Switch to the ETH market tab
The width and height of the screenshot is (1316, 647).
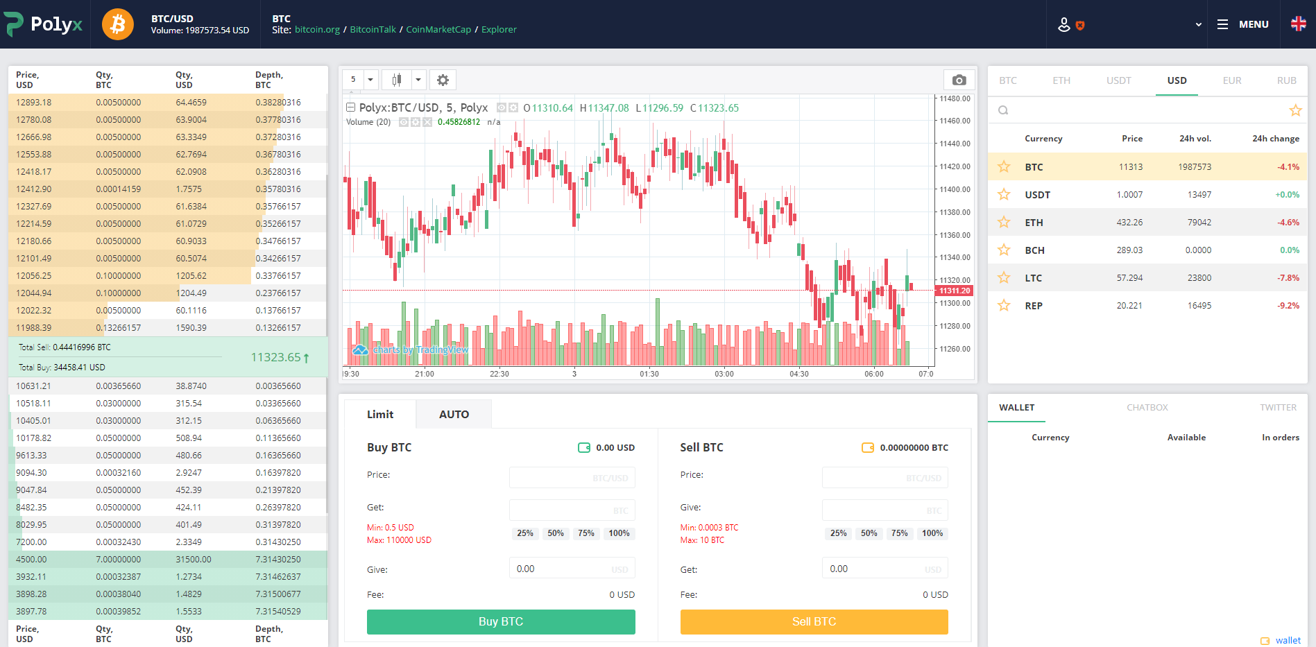coord(1061,80)
